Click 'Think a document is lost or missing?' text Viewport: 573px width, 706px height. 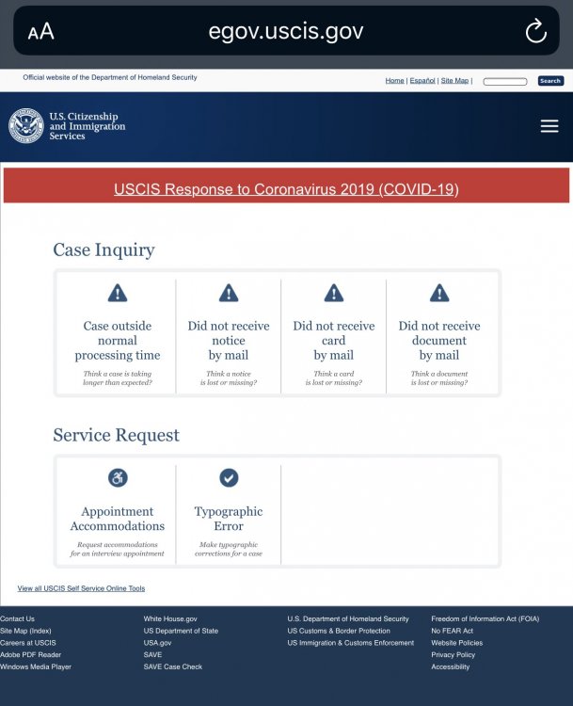click(x=439, y=378)
